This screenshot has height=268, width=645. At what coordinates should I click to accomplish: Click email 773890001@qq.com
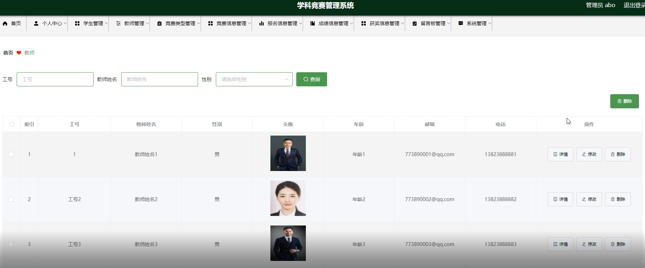tap(430, 154)
